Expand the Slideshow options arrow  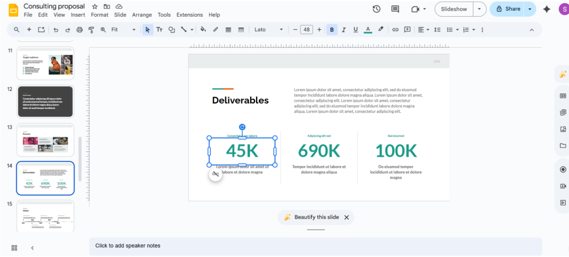click(x=480, y=9)
